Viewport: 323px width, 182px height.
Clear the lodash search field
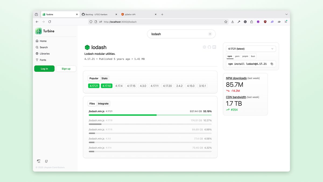[x=210, y=34]
